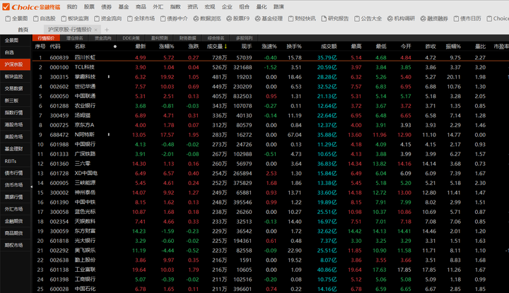The width and height of the screenshot is (509, 293).
Task: Open the 股票 menu
Action: (89, 7)
